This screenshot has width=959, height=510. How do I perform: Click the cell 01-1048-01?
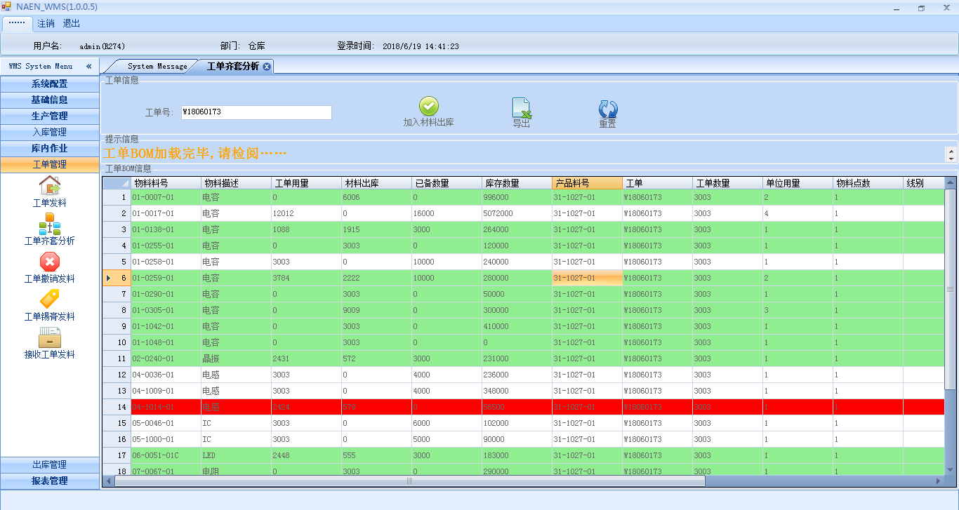pyautogui.click(x=166, y=342)
